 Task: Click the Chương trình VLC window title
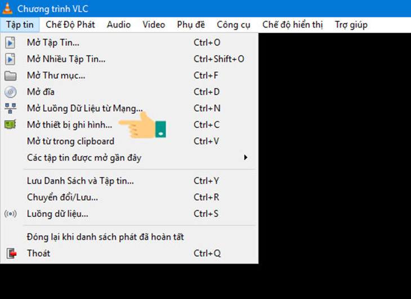[x=53, y=9]
